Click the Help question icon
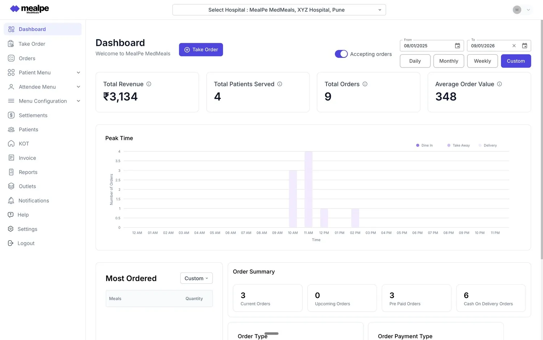The height and width of the screenshot is (340, 543). 11,215
